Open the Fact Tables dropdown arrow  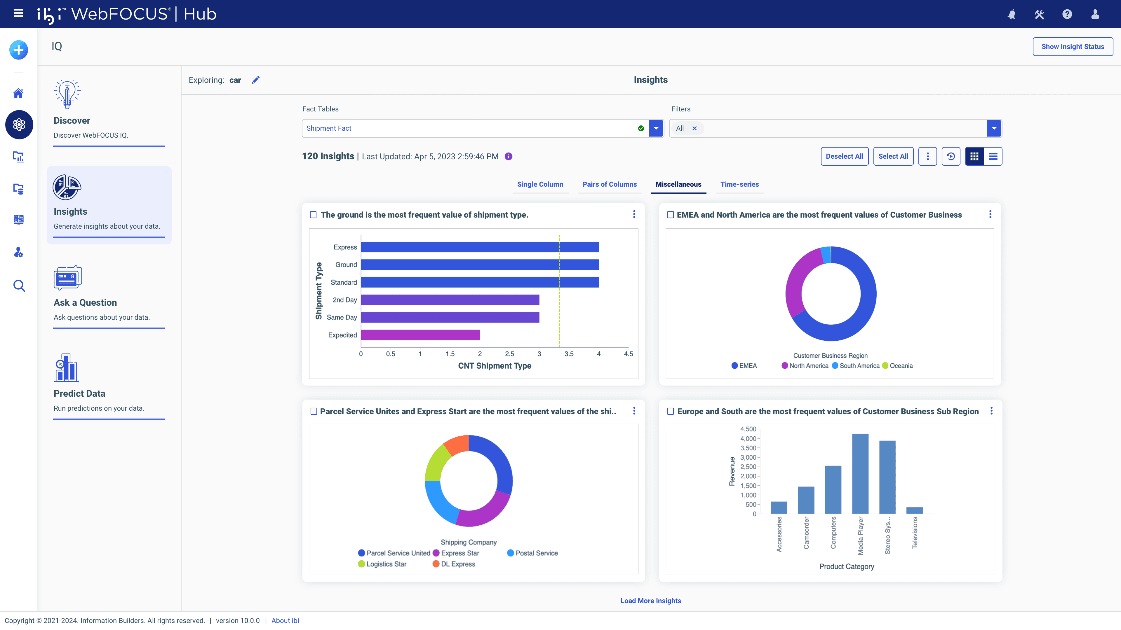(x=656, y=128)
